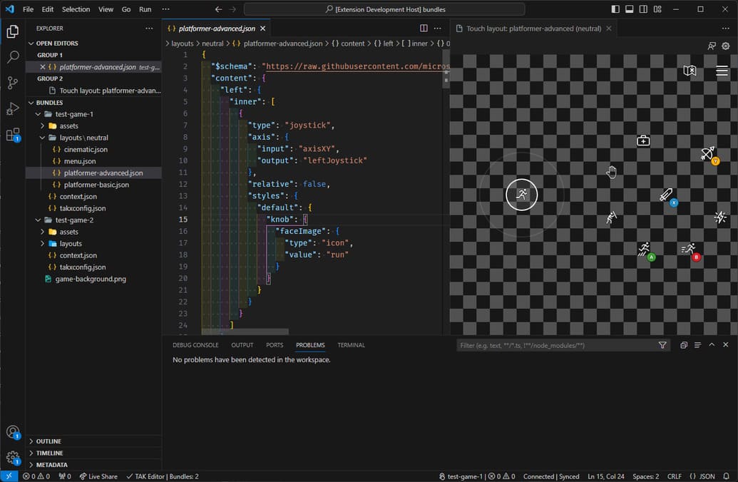The height and width of the screenshot is (482, 738).
Task: Open the Selection menu
Action: (x=75, y=9)
